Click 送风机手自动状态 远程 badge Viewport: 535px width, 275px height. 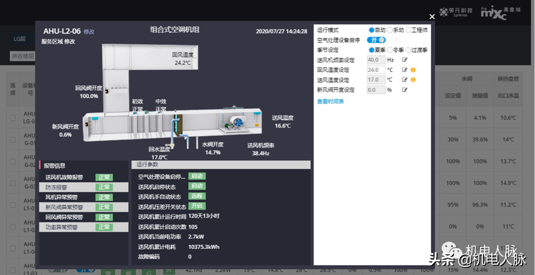click(x=197, y=196)
